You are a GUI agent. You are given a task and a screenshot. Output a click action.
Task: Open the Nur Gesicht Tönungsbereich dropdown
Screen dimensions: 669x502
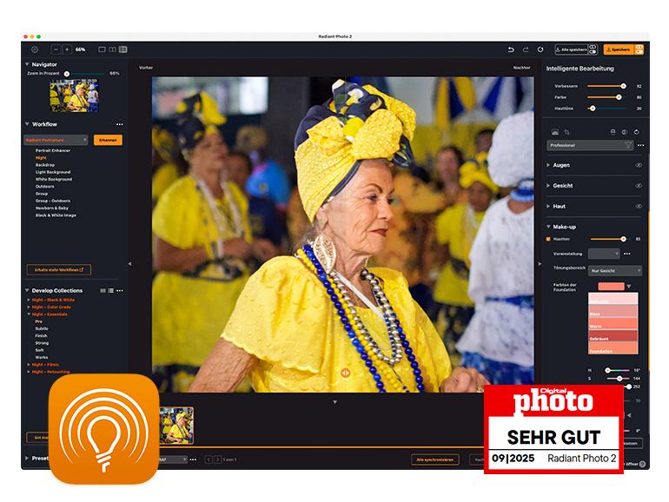click(x=615, y=271)
